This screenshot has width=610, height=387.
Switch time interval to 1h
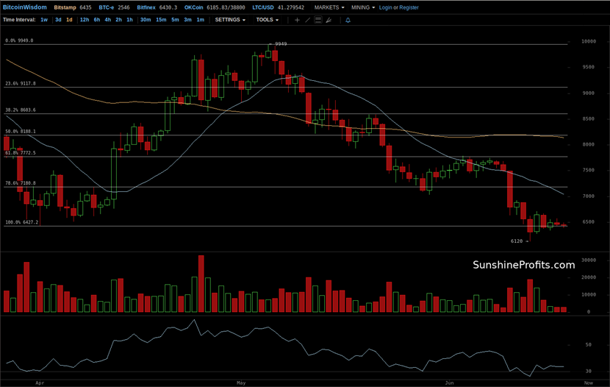[129, 20]
